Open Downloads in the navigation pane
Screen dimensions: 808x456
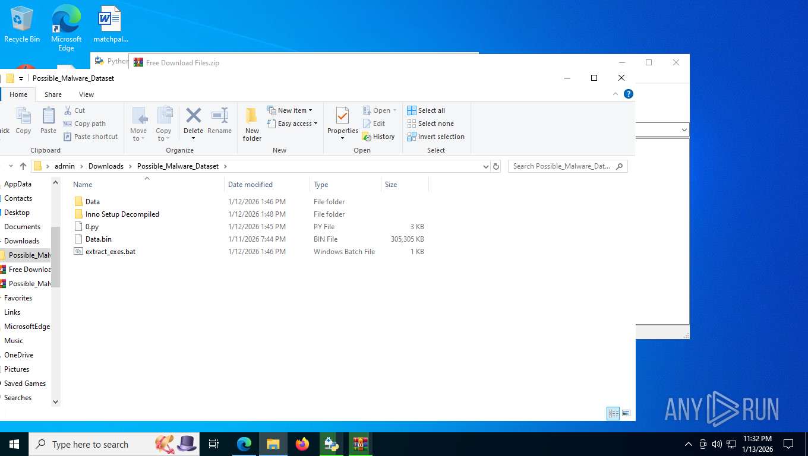[x=21, y=241]
